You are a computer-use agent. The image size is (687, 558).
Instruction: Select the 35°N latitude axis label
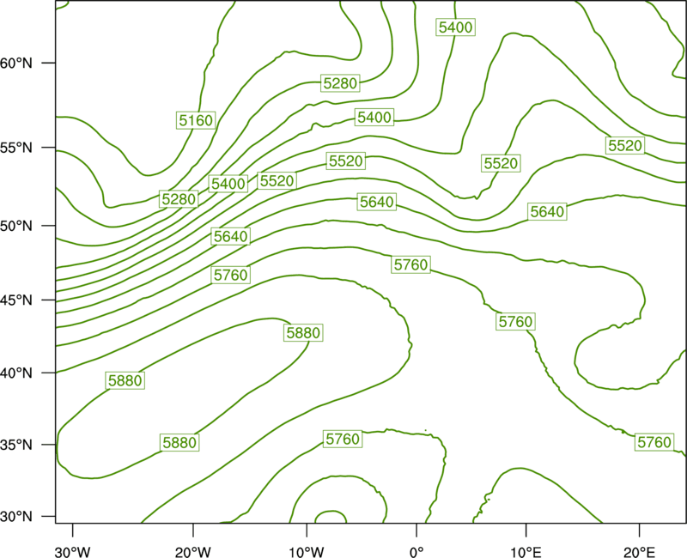point(16,445)
